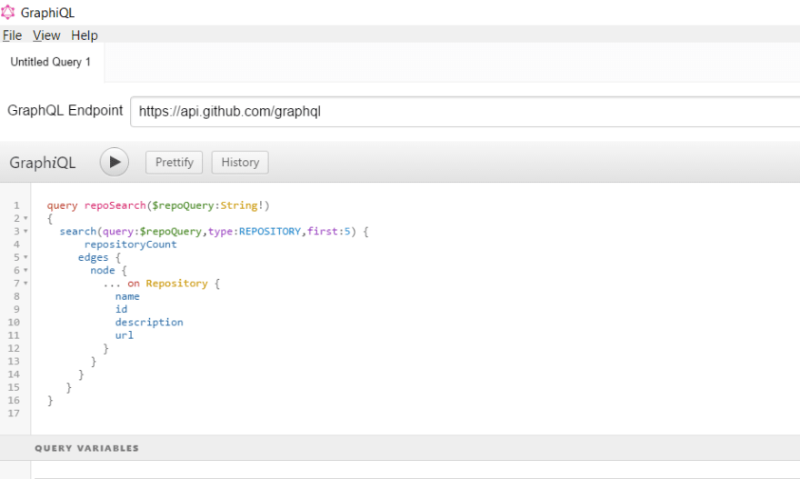Collapse the fold arrow on line 2
This screenshot has width=800, height=479.
[x=25, y=218]
